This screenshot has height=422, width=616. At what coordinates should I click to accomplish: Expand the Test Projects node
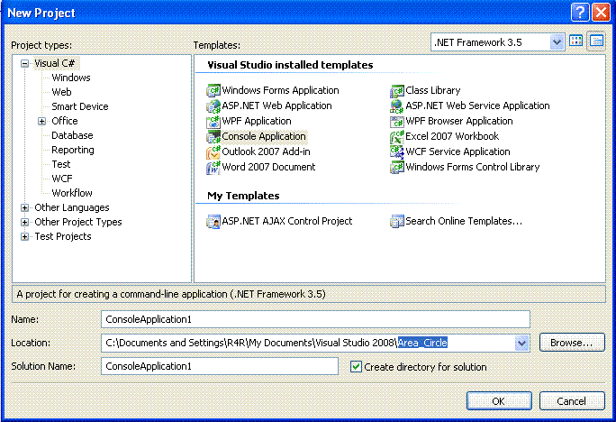[x=24, y=237]
